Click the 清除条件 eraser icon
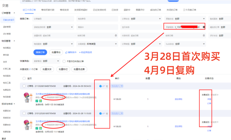The image size is (231, 140). click(x=66, y=52)
